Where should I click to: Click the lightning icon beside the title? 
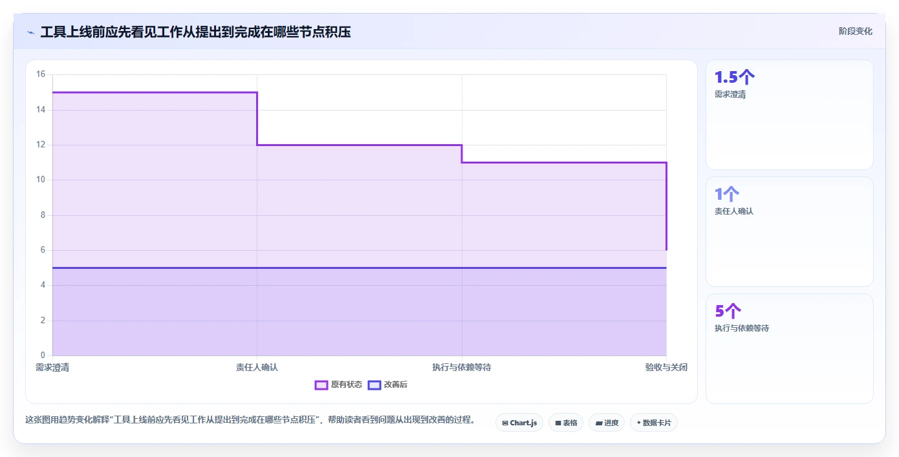(30, 32)
